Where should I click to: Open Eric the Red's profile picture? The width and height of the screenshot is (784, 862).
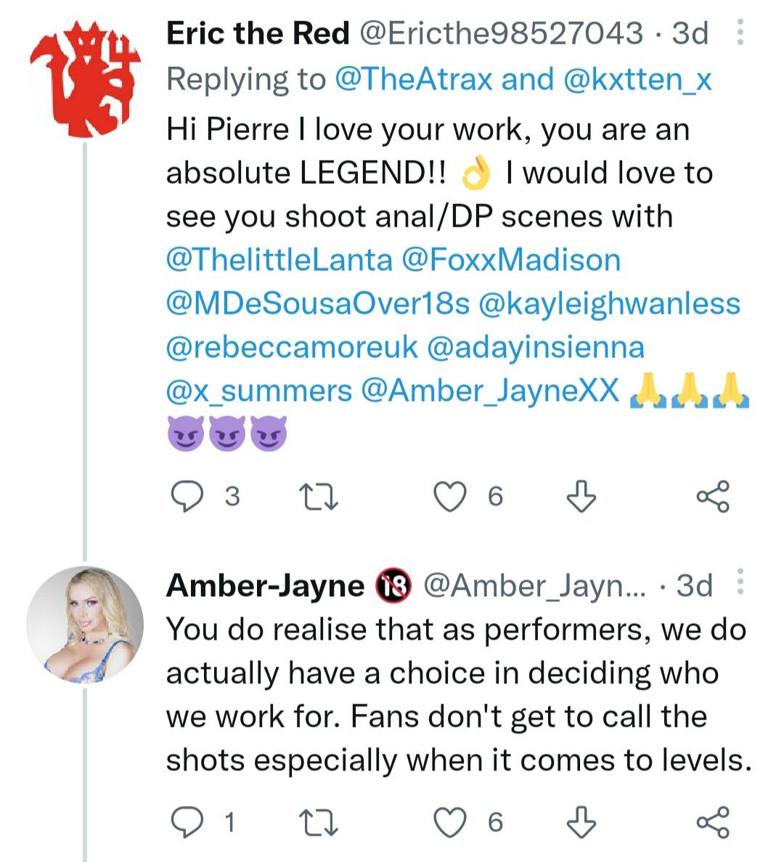click(x=85, y=78)
